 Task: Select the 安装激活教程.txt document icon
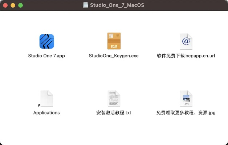(114, 99)
